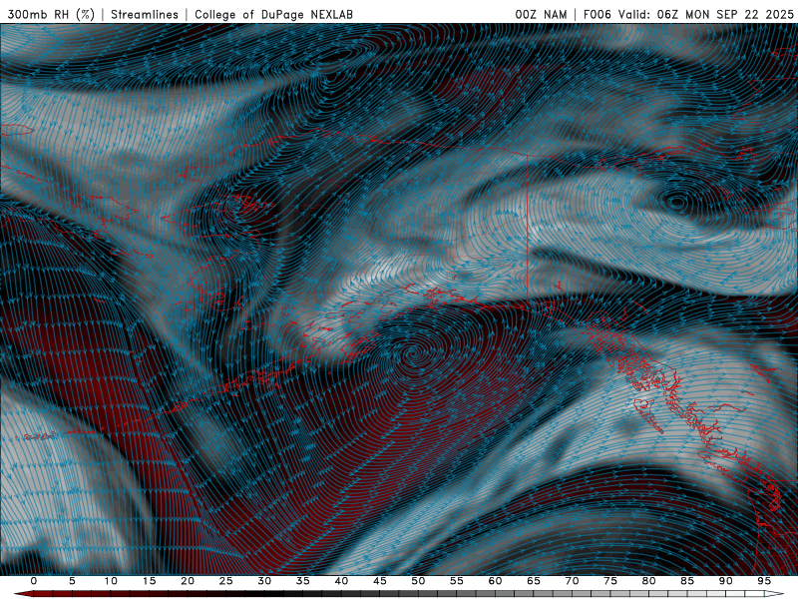Click the "00Z NAM" model run label

[x=541, y=14]
